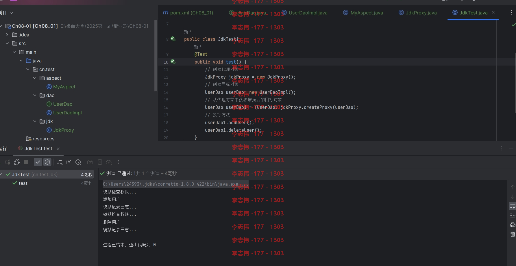
Task: Open the Test History clock dropdown
Action: (78, 162)
